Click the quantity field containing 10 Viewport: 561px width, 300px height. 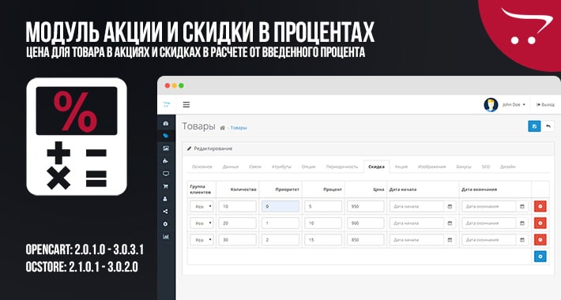coord(237,206)
